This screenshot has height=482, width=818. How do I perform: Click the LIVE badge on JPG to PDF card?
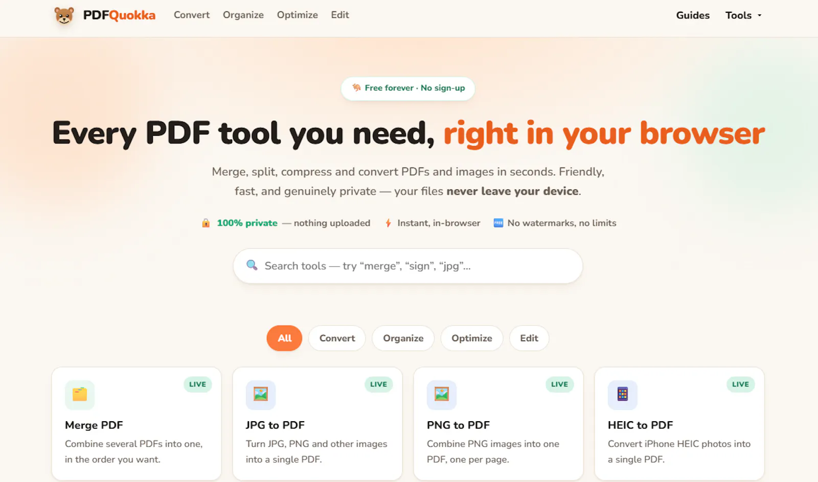(379, 384)
